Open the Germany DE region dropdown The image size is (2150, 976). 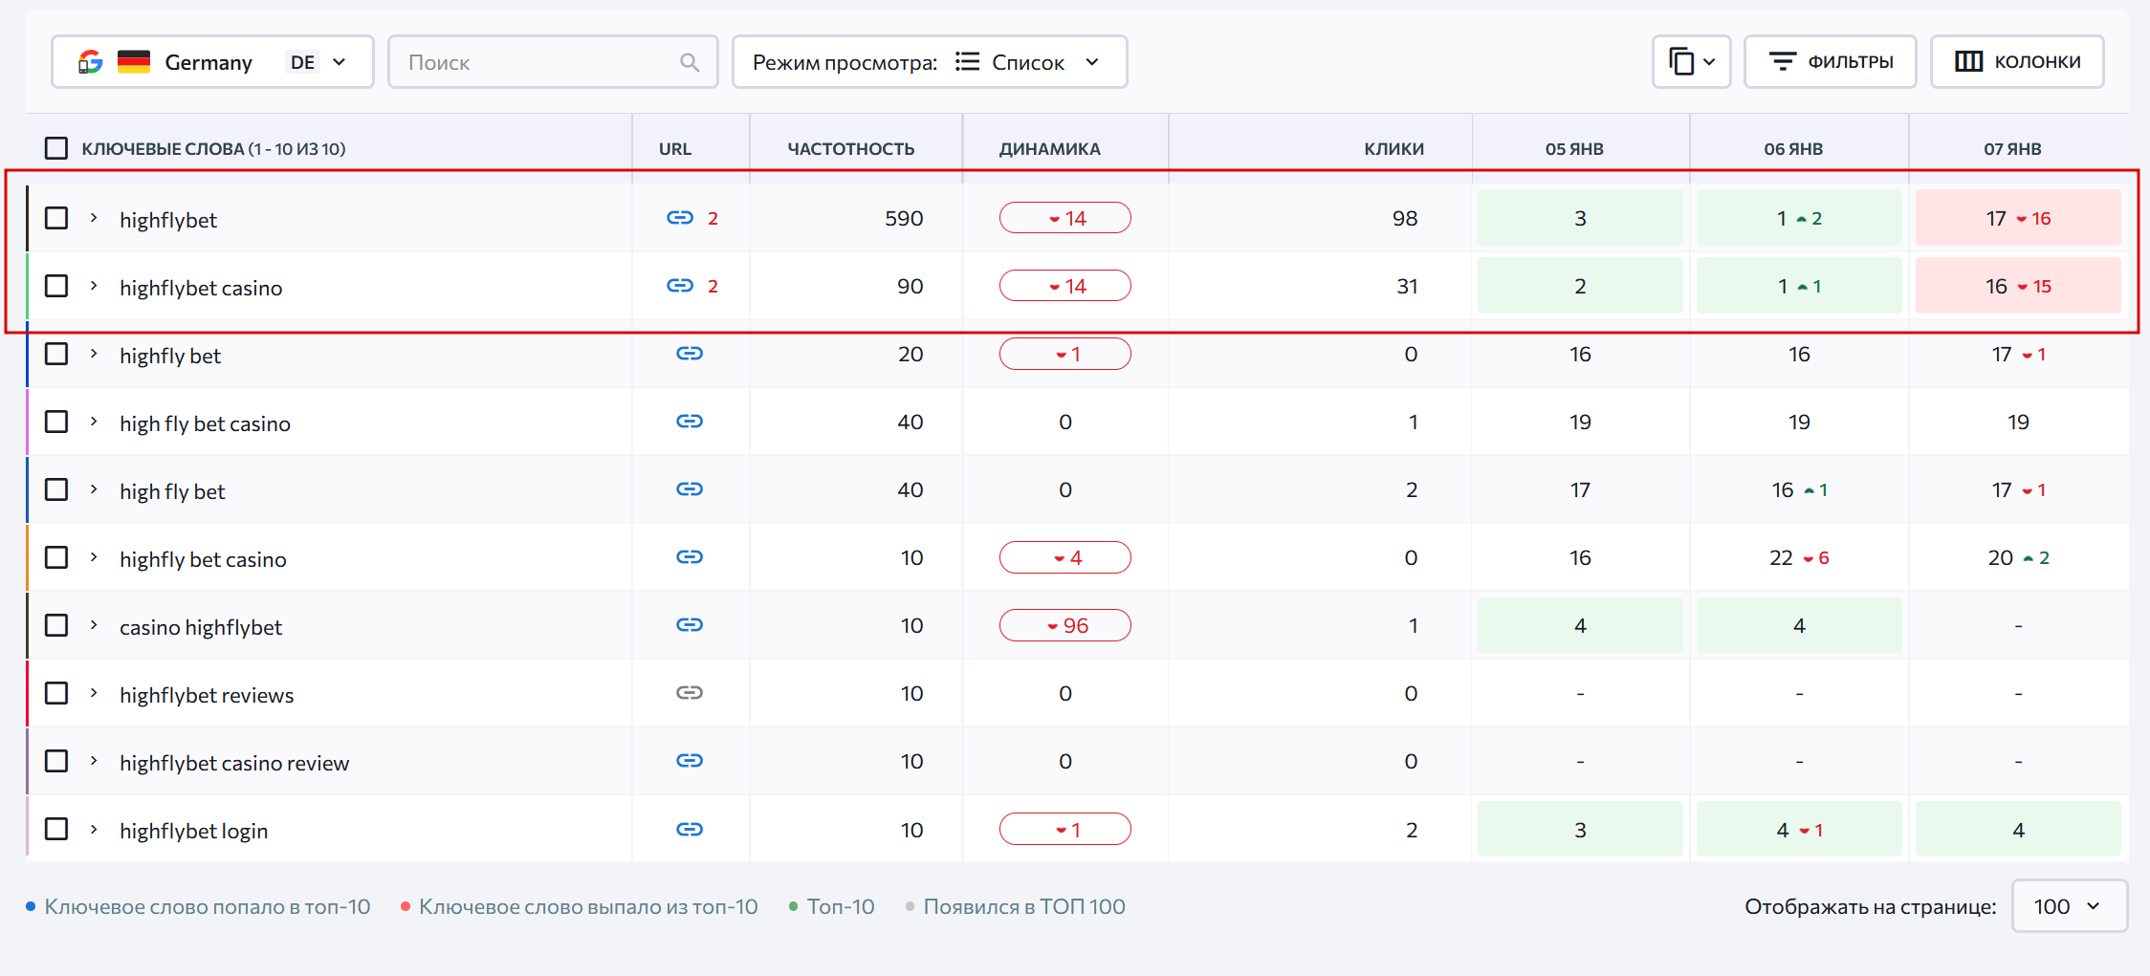[x=212, y=62]
